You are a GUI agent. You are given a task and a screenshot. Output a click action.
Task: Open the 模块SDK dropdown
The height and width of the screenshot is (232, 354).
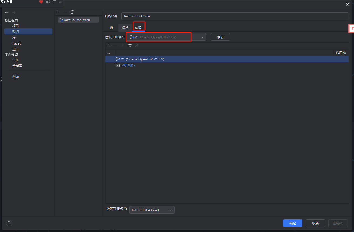pos(166,37)
